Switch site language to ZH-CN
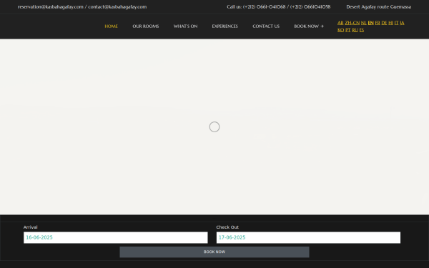Screen dimensions: 429x268 coord(352,23)
